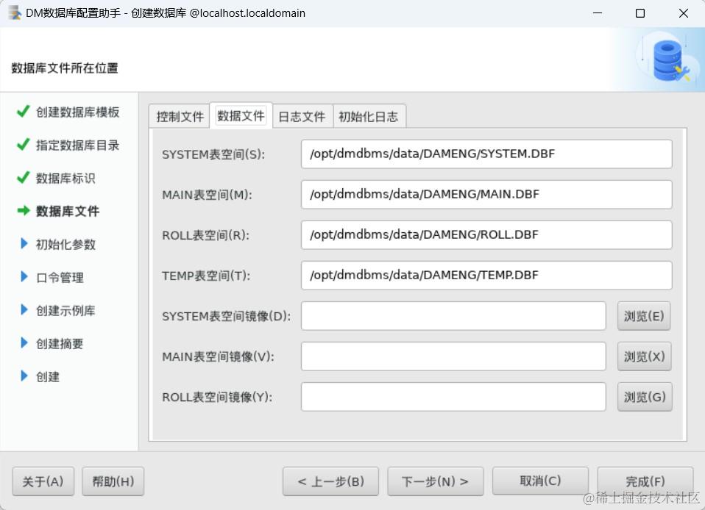Image resolution: width=705 pixels, height=510 pixels.
Task: Click green checkmark beside 数据库标识
Action: [23, 177]
